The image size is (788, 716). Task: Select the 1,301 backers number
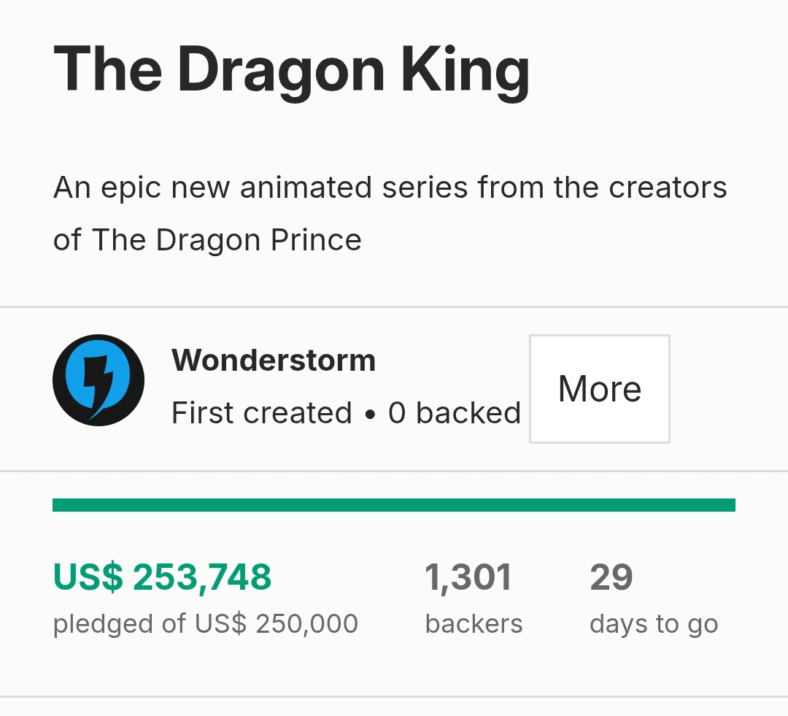point(468,577)
